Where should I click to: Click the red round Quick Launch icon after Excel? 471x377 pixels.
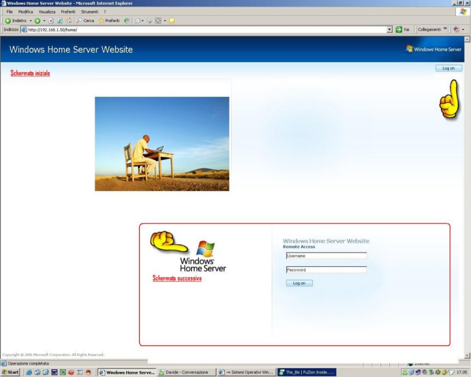point(71,372)
